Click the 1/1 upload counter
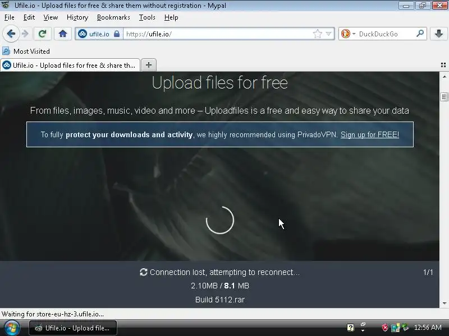 (x=428, y=272)
